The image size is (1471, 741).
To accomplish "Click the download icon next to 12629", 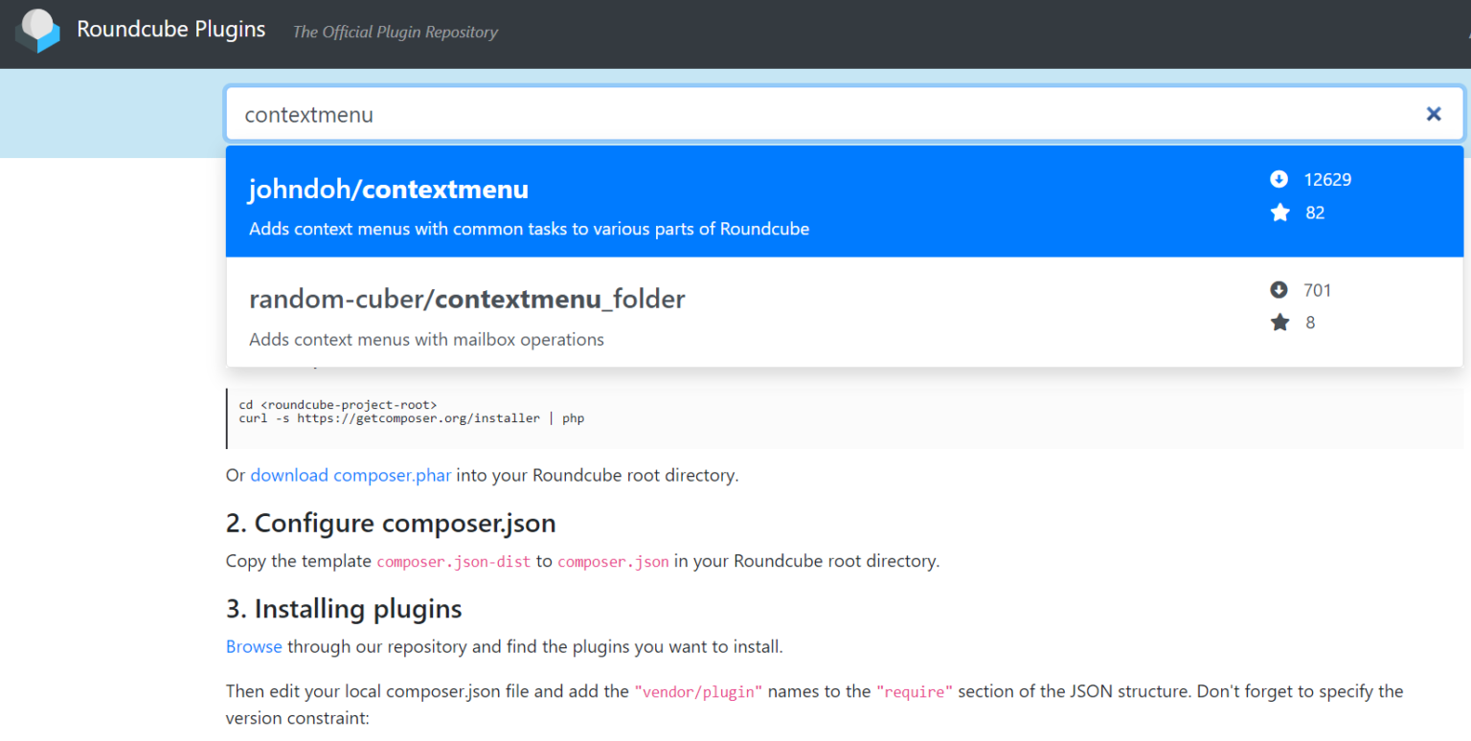I will (1279, 179).
